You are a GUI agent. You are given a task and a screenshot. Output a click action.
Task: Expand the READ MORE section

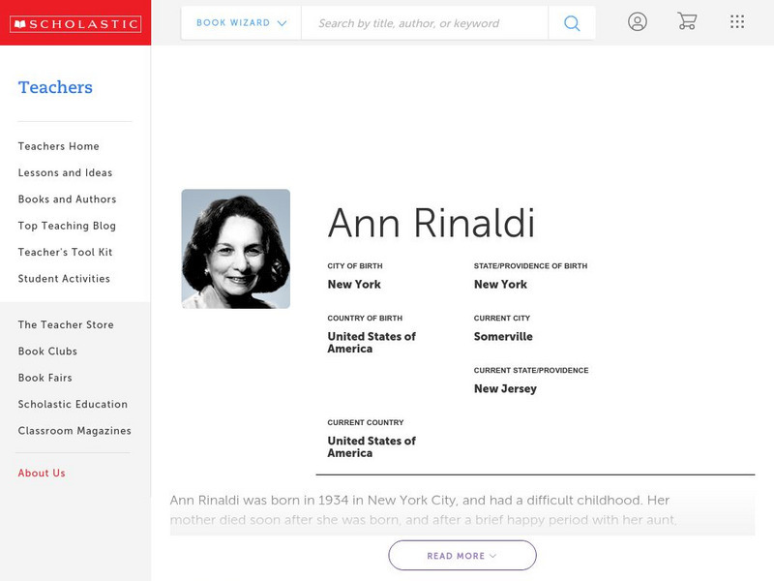(x=461, y=555)
